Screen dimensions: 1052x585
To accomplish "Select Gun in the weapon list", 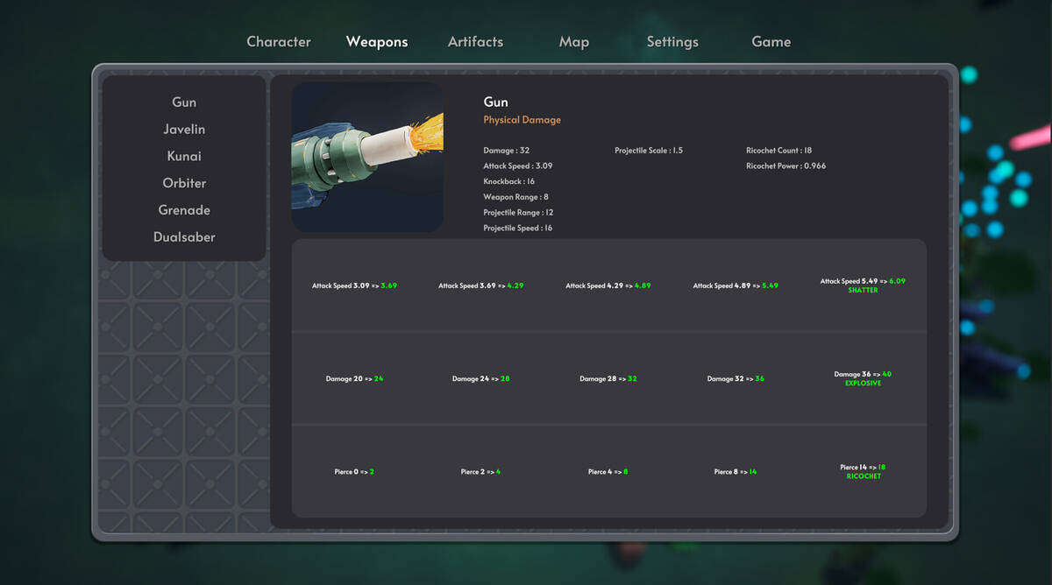I will [x=184, y=102].
